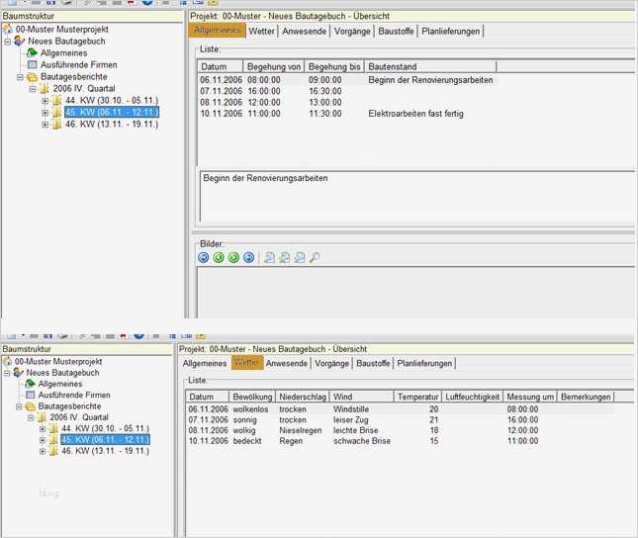638x538 pixels.
Task: Sort by Bautenstand column header
Action: [x=430, y=66]
